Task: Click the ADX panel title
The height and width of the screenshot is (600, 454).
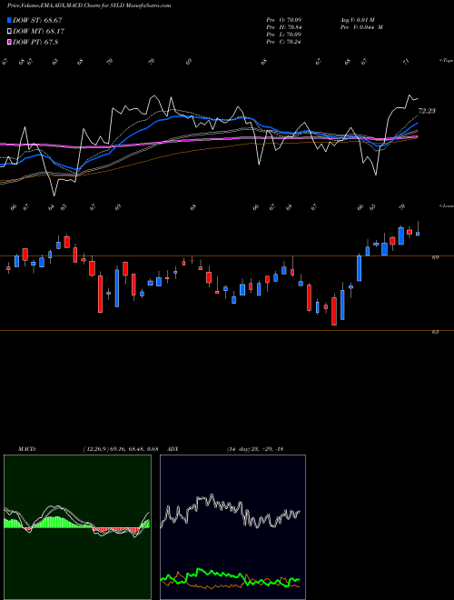Action: (x=173, y=449)
